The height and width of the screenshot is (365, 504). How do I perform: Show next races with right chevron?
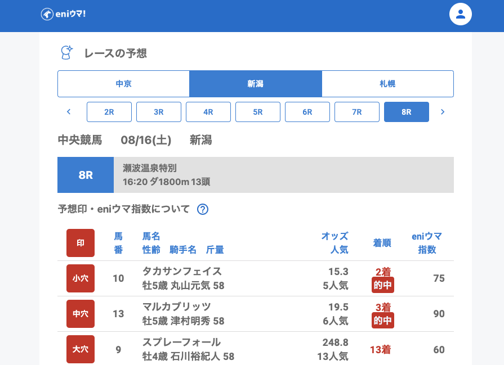pyautogui.click(x=443, y=112)
